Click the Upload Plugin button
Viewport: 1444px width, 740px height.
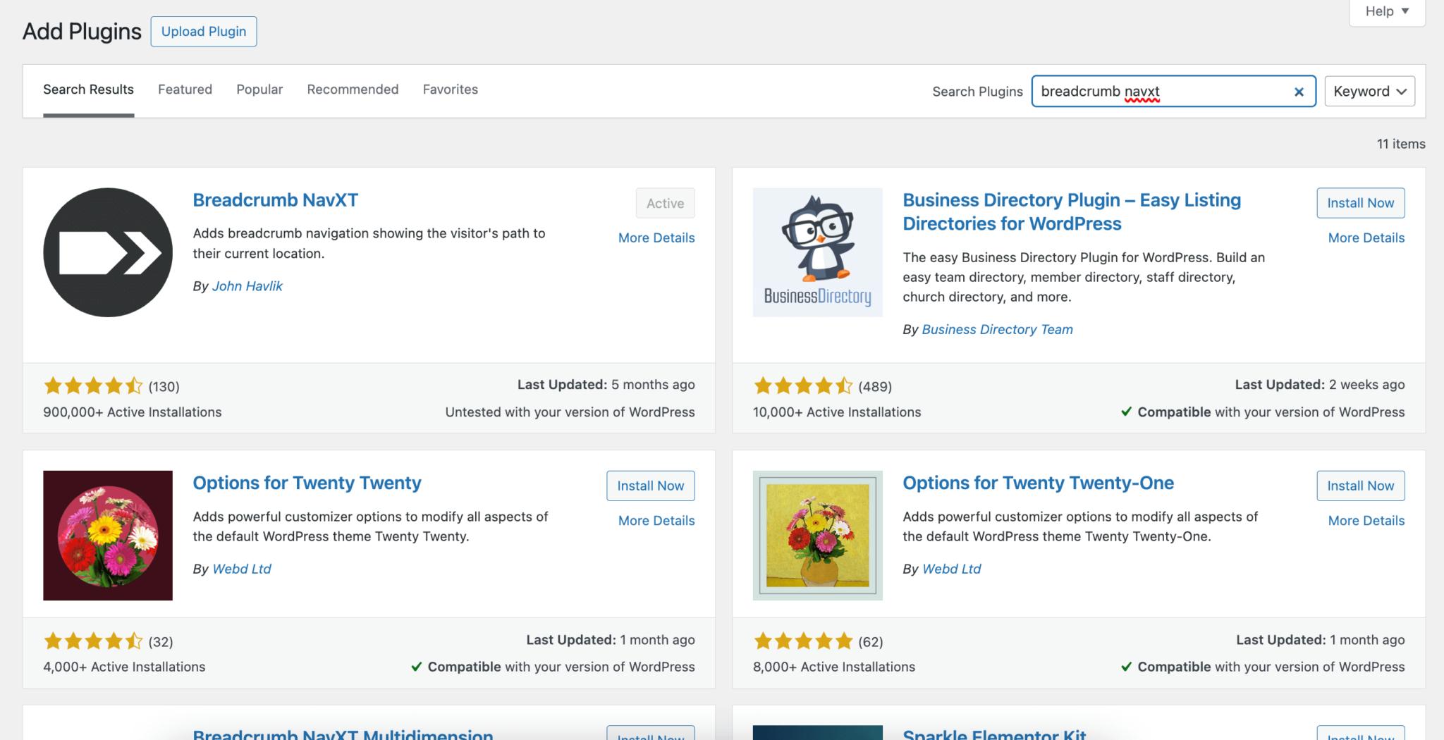(203, 31)
